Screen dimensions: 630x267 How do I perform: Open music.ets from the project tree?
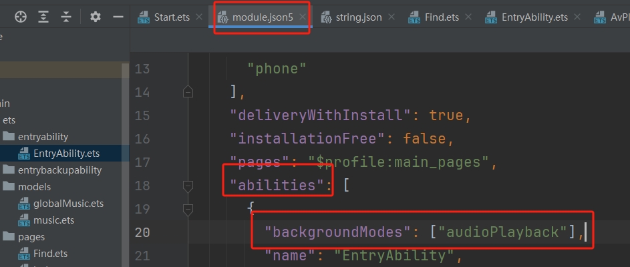click(x=53, y=220)
